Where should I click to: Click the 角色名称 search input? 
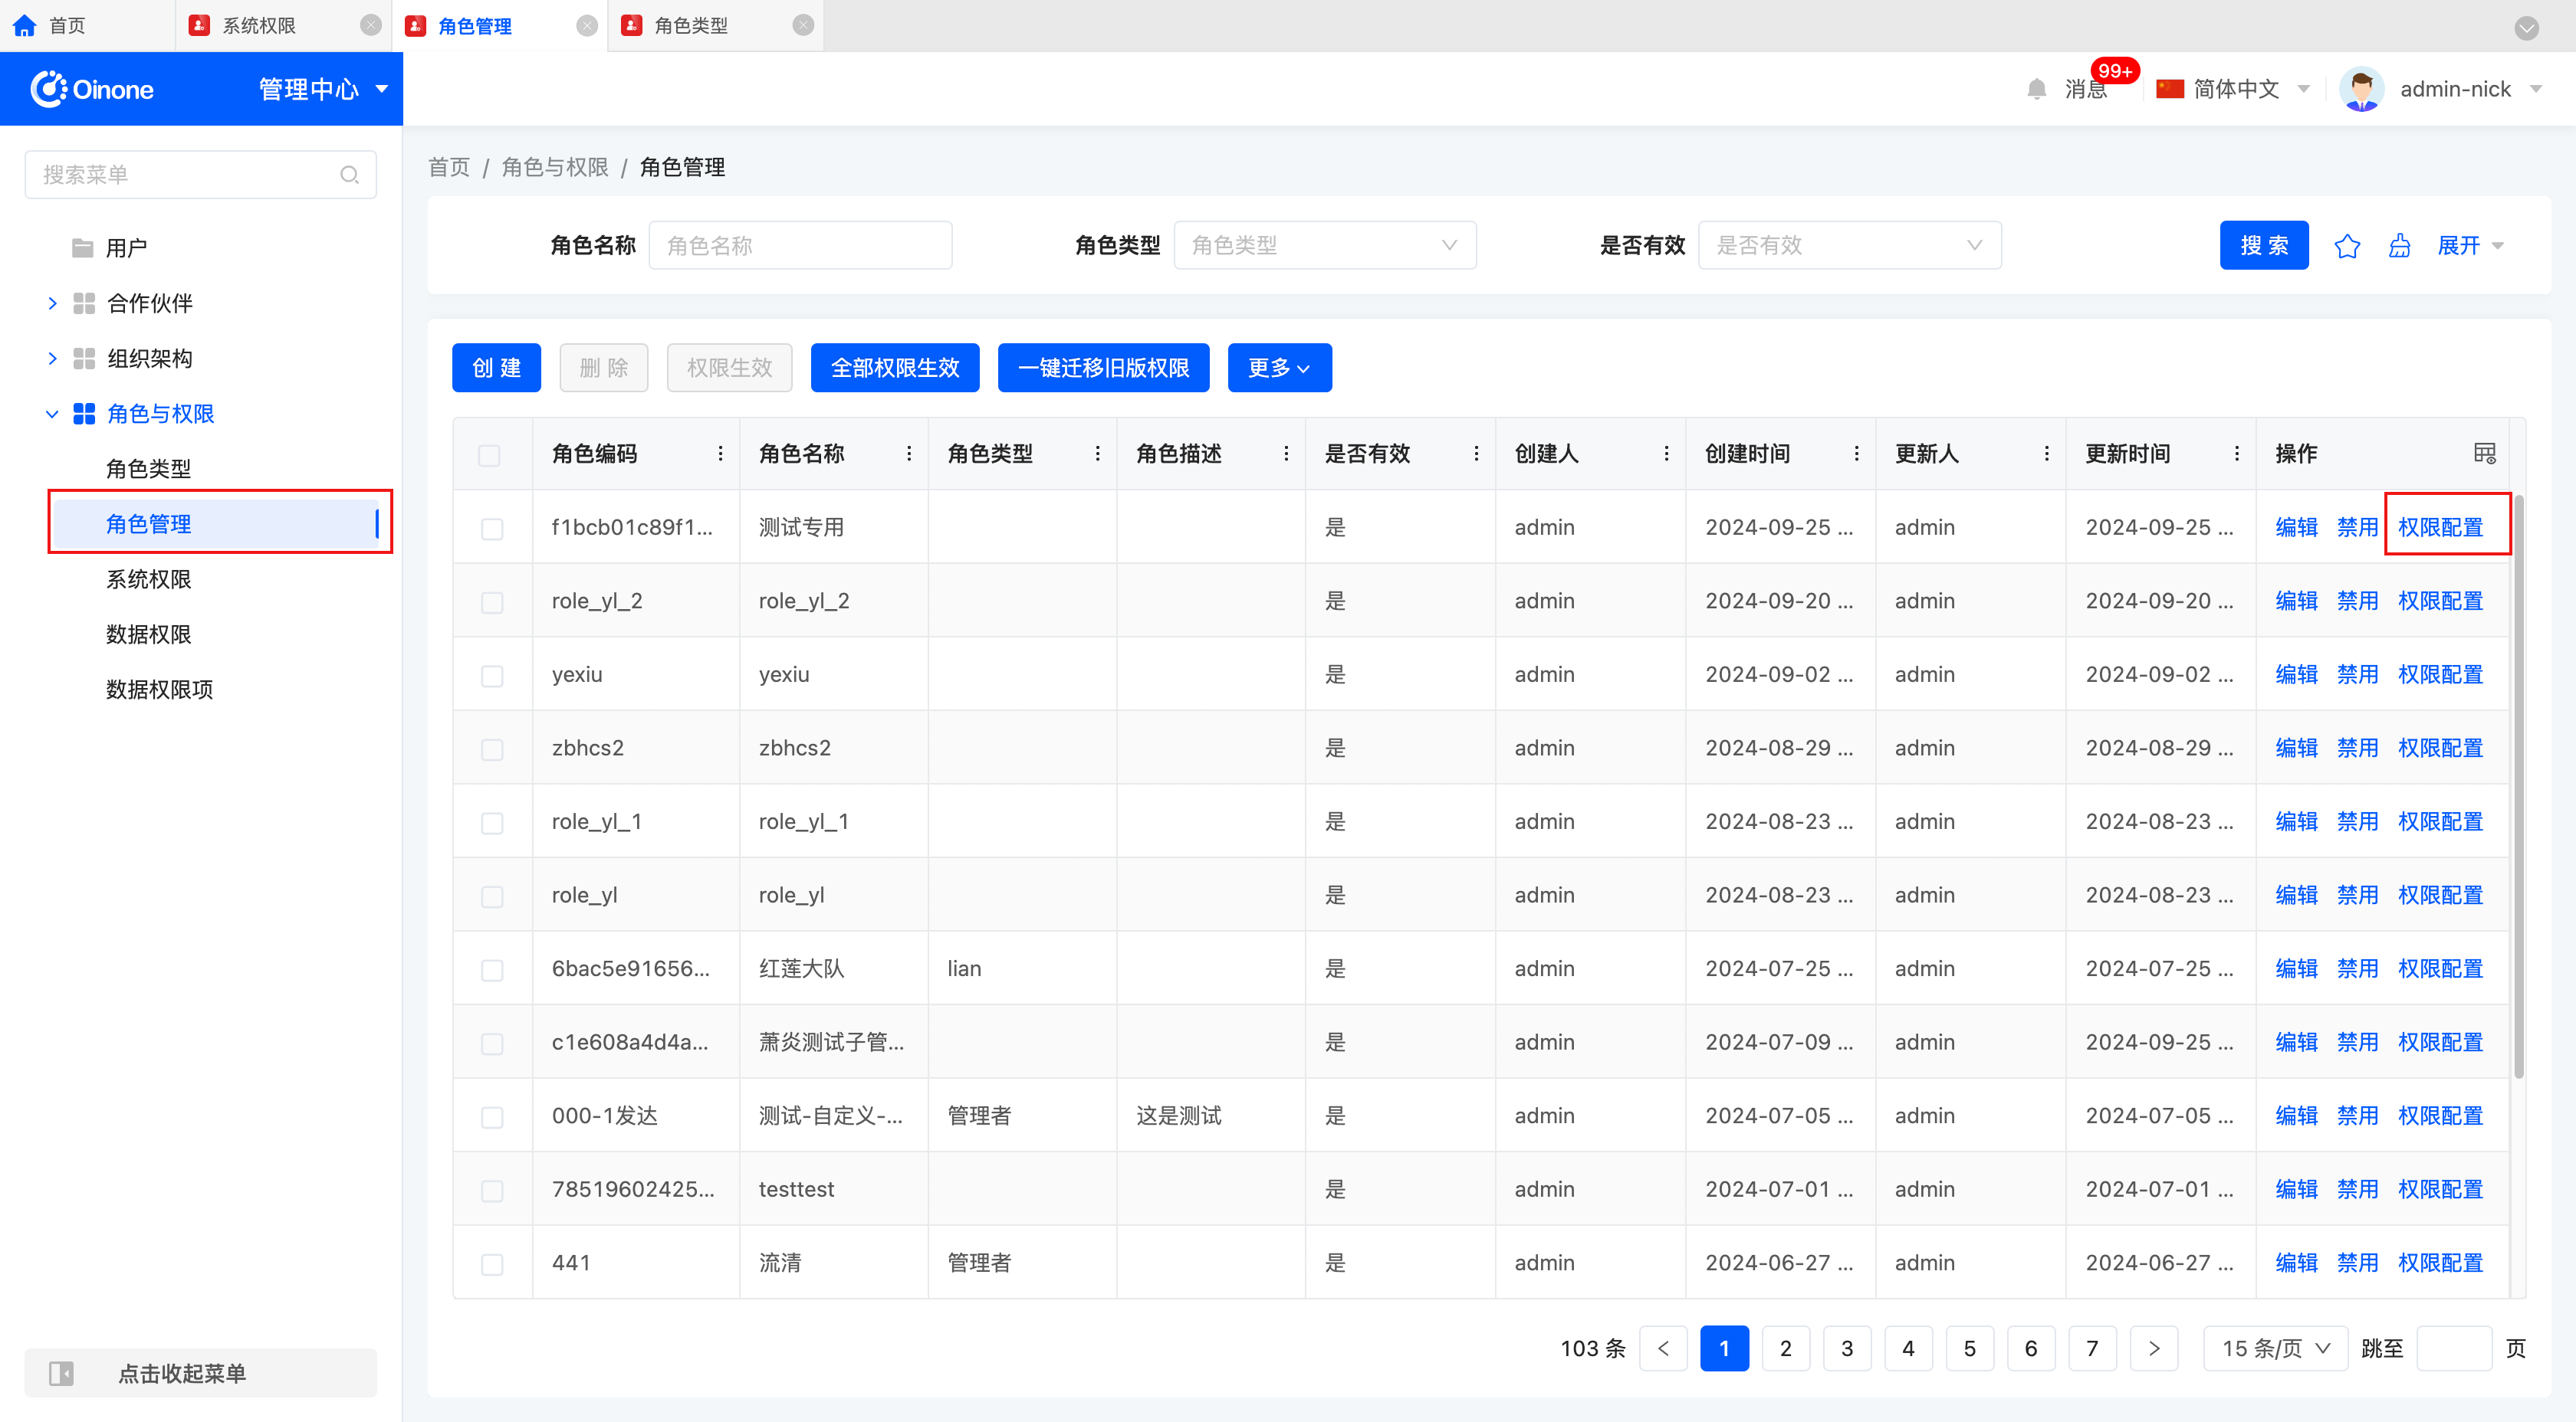pos(800,245)
